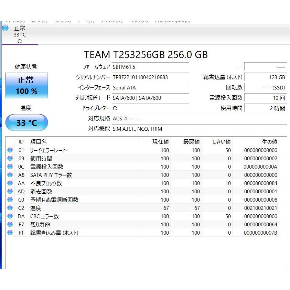Click the interface field Serial ATA
This screenshot has width=290, height=290.
tap(150, 88)
